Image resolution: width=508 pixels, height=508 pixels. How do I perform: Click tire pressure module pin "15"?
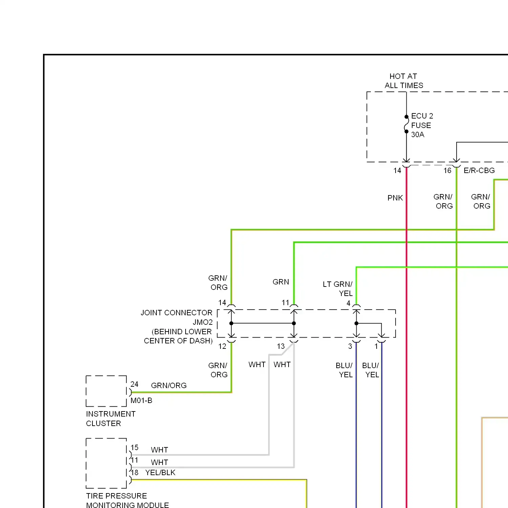[134, 447]
